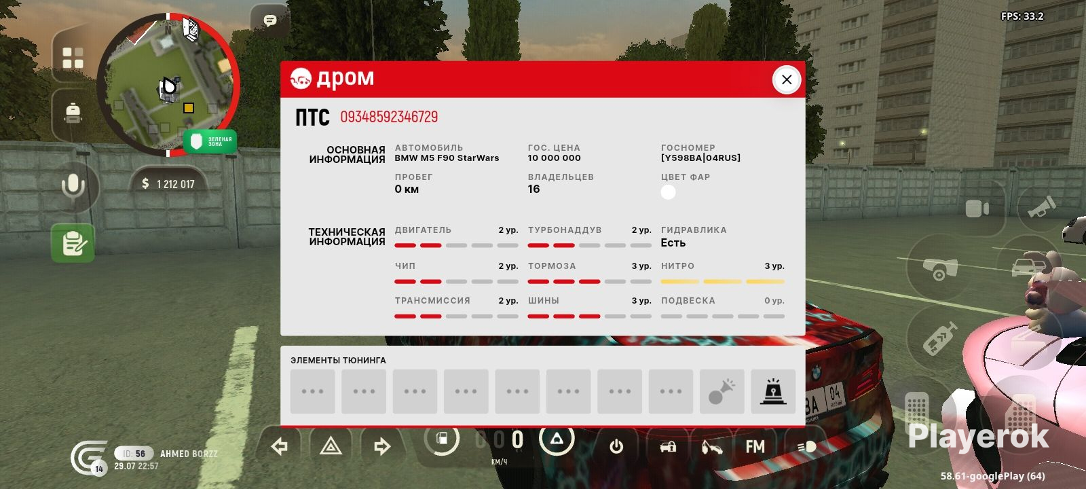Tap the ЧИП label
Viewport: 1086px width, 489px height.
point(405,266)
